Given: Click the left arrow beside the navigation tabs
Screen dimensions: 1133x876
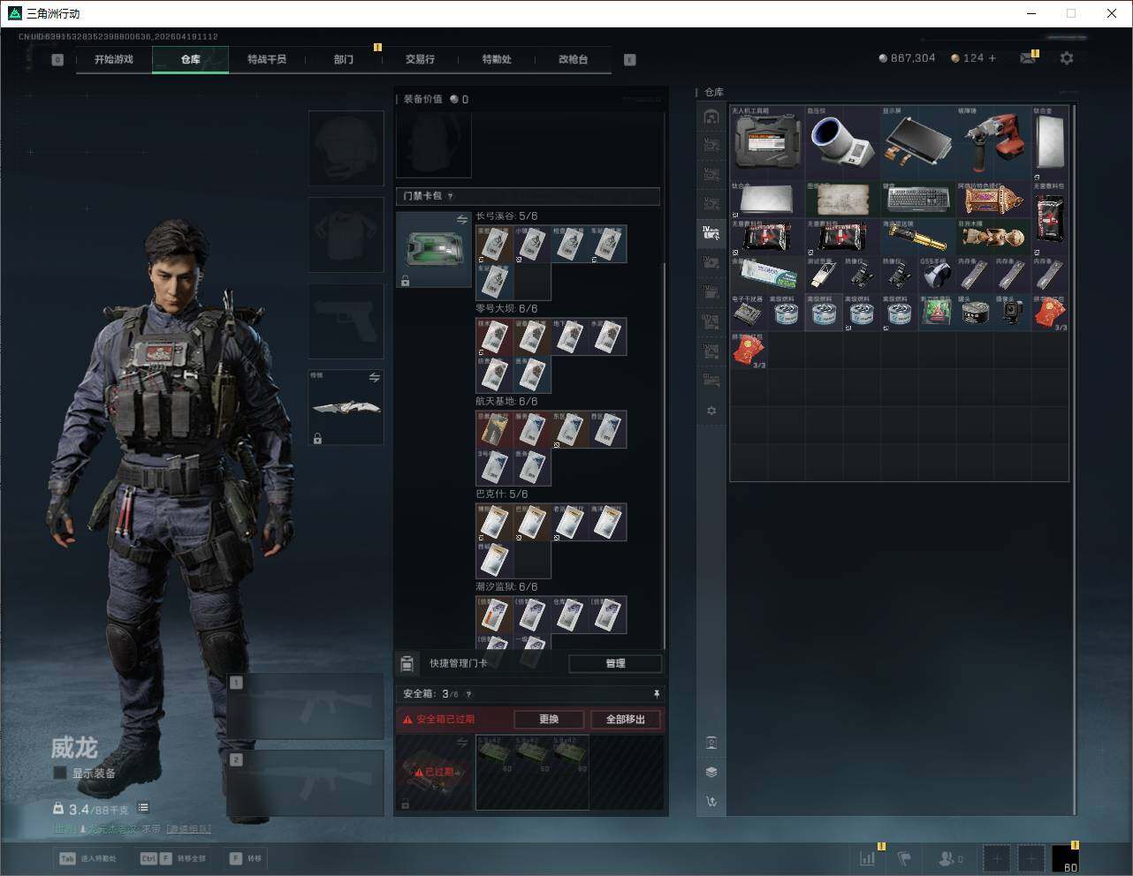Looking at the screenshot, I should click(x=57, y=60).
